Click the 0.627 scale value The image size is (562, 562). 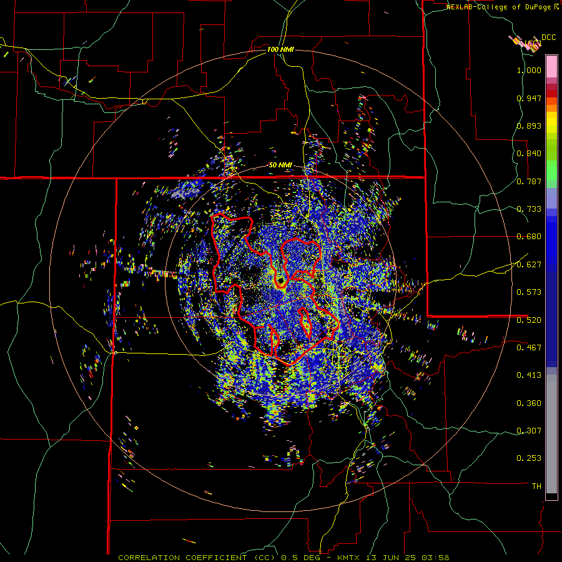(529, 265)
